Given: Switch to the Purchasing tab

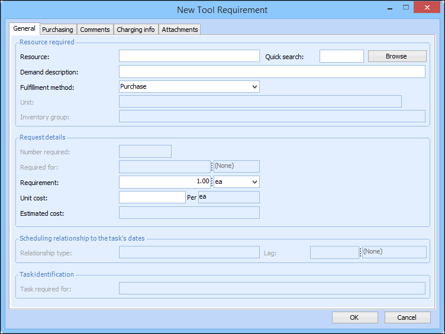Looking at the screenshot, I should (57, 30).
